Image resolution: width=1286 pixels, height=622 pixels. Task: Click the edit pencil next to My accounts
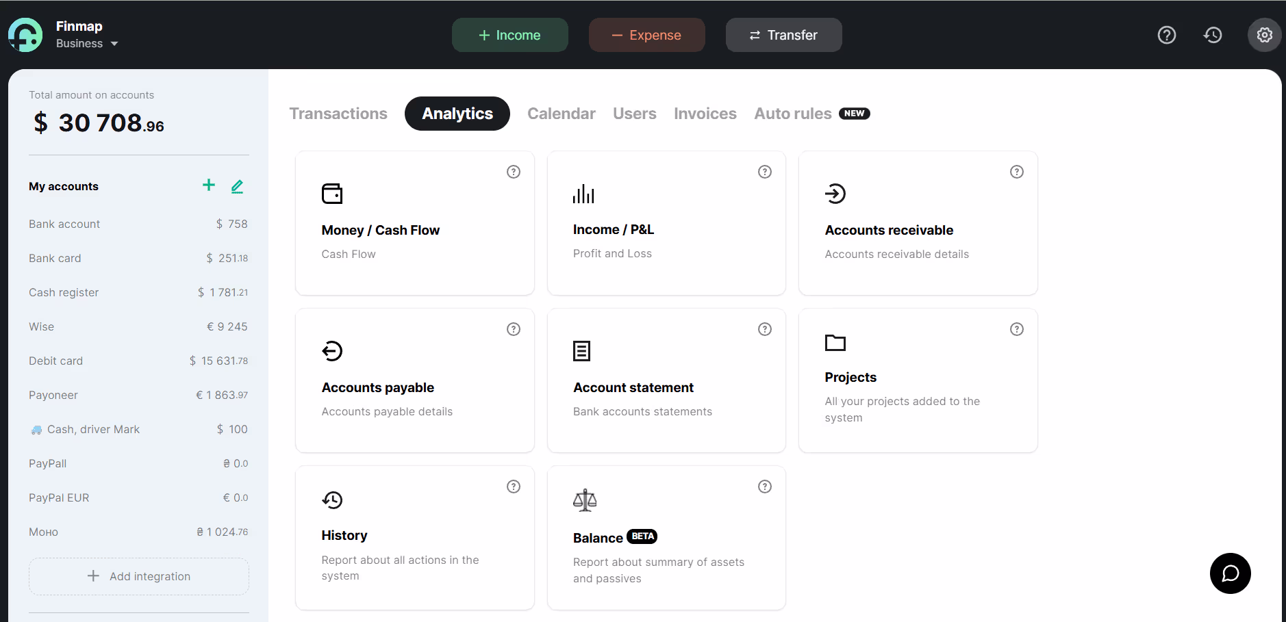[237, 185]
